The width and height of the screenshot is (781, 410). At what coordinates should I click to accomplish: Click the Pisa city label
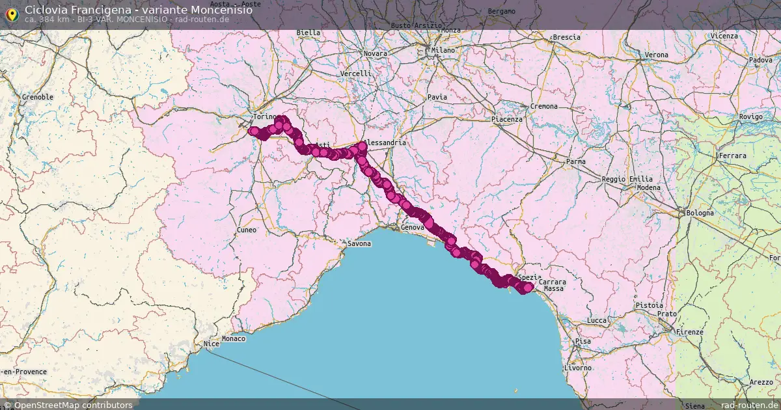point(583,342)
